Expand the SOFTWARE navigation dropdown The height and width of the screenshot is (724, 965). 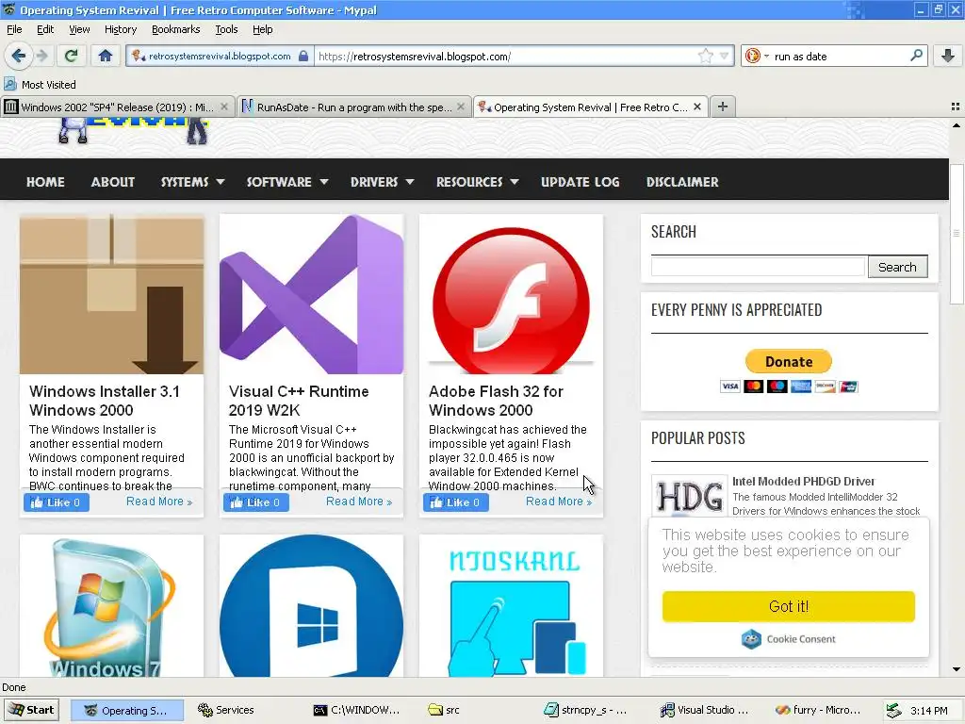click(286, 182)
